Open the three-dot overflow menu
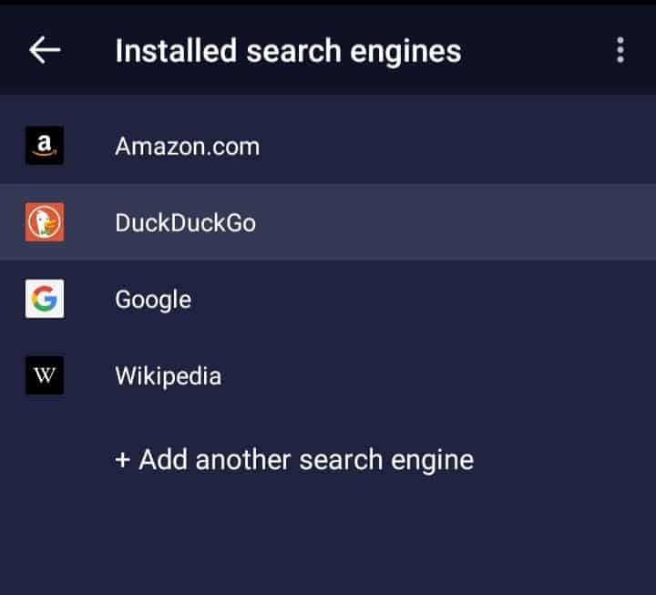This screenshot has height=595, width=656. coord(620,50)
